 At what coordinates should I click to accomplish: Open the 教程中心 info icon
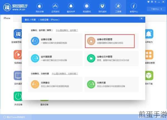click(134, 8)
